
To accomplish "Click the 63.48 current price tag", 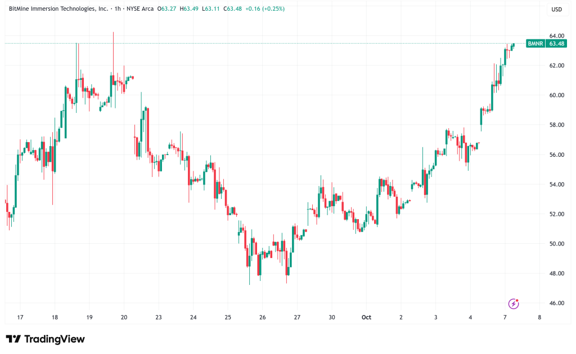I will [x=557, y=44].
